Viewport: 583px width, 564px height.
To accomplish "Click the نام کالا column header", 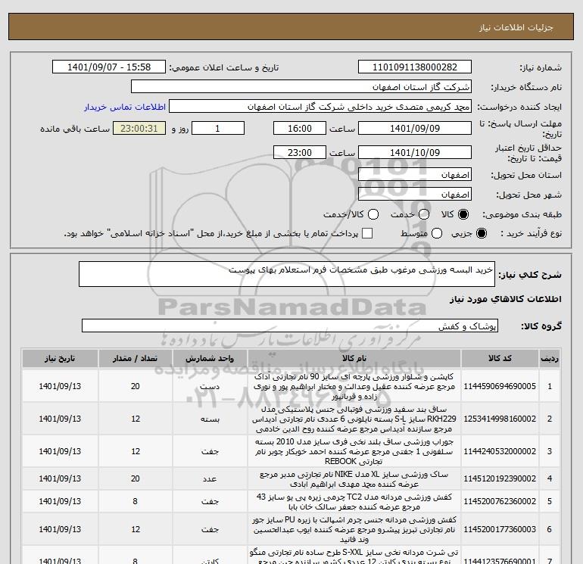I will pos(354,358).
